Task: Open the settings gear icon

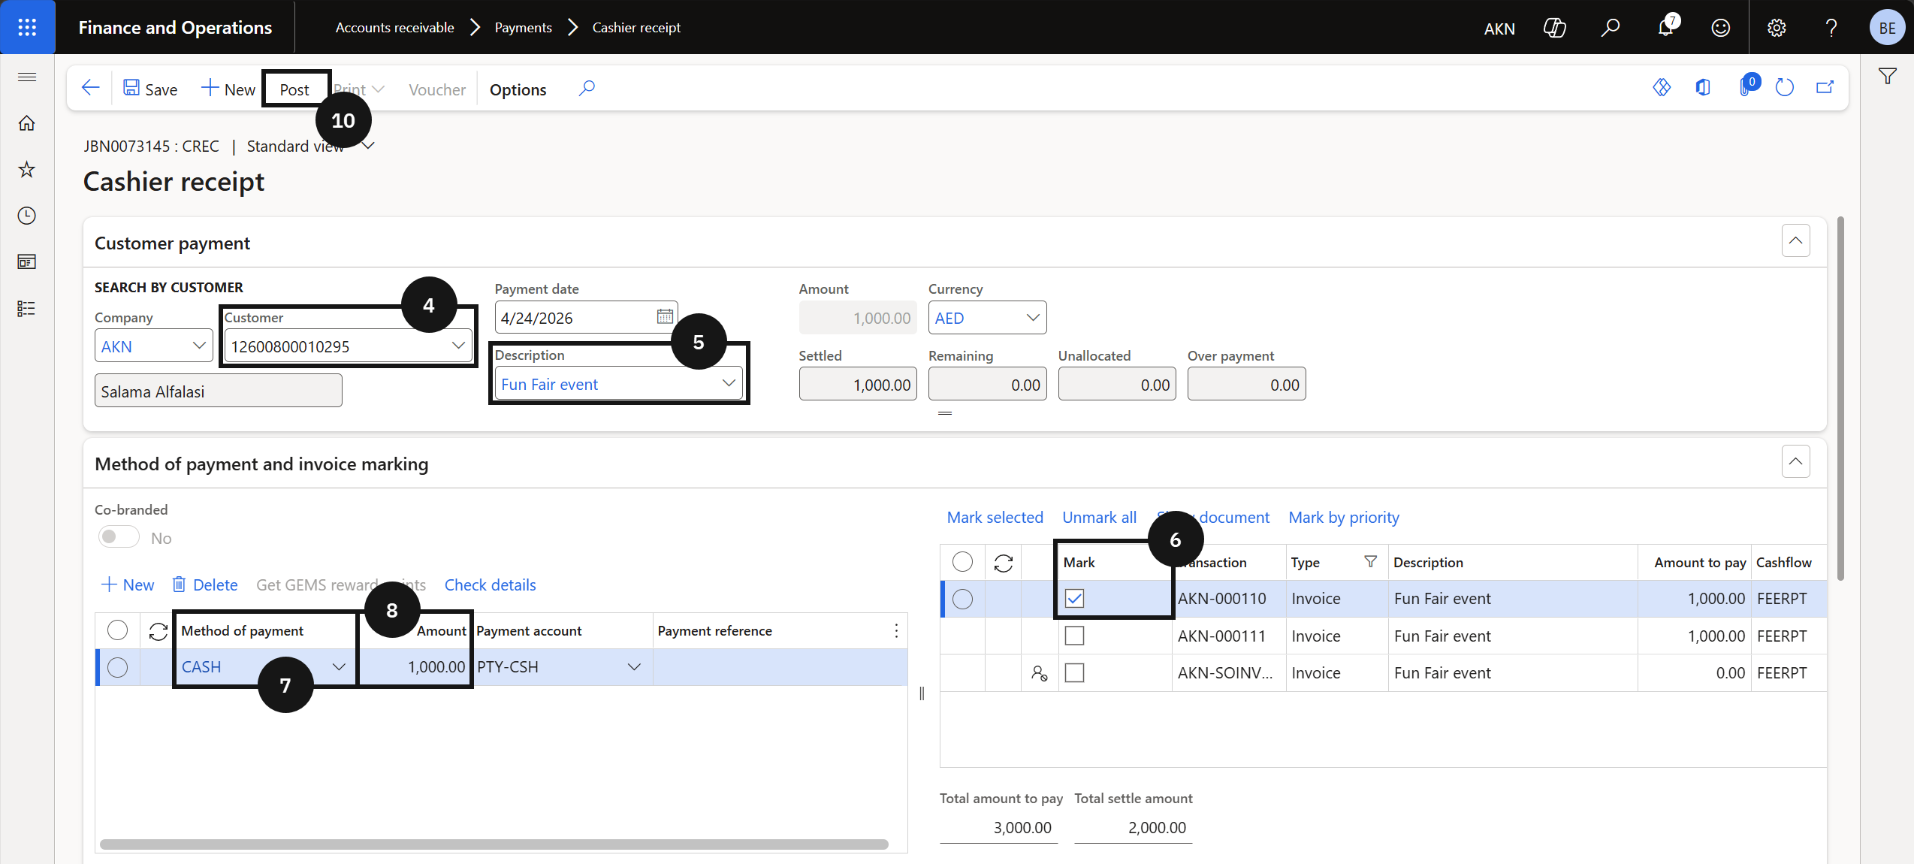Action: pos(1777,28)
